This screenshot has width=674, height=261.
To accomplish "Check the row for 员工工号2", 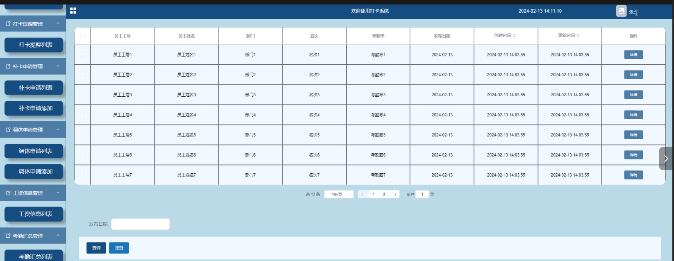I will click(82, 75).
